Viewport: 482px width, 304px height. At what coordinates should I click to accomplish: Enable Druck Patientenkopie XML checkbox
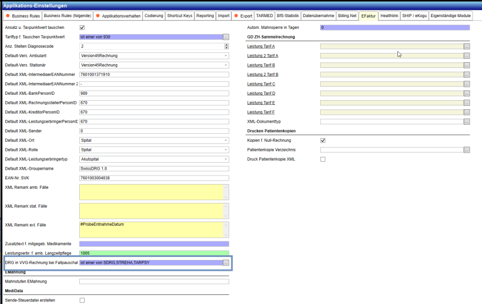click(323, 159)
